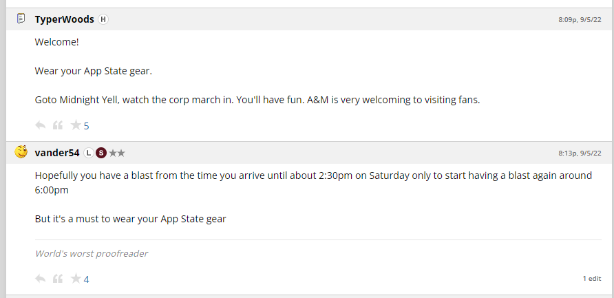The image size is (614, 298).
Task: Click the "World's worst proofreader" signature
Action: pyautogui.click(x=92, y=253)
